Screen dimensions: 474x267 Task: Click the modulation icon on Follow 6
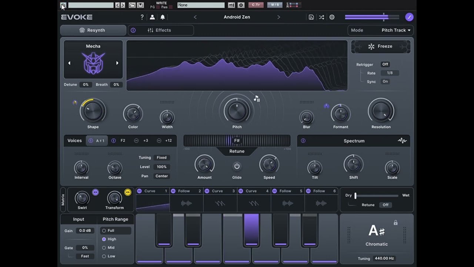(308, 191)
